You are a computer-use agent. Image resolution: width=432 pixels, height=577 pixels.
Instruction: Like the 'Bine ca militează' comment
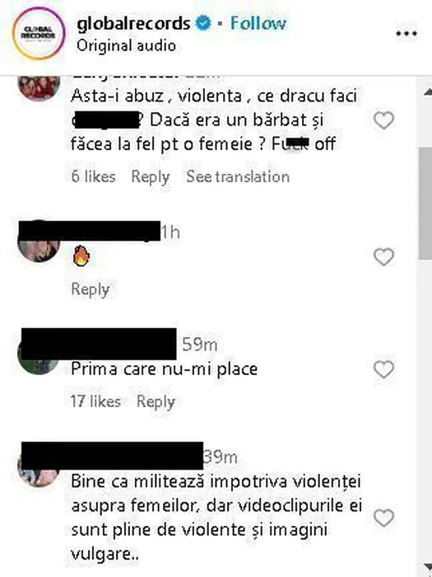click(384, 518)
